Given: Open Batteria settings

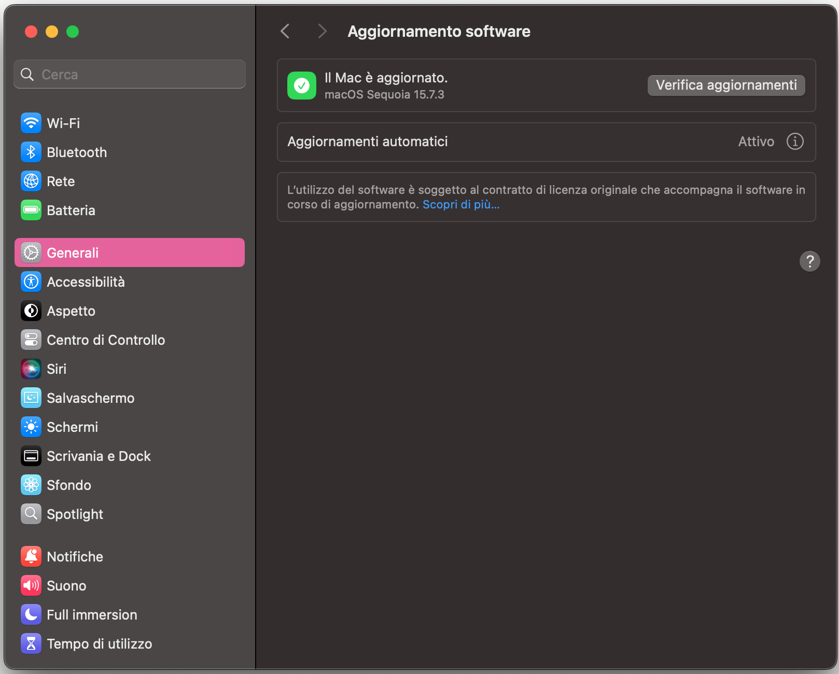Looking at the screenshot, I should [x=71, y=210].
